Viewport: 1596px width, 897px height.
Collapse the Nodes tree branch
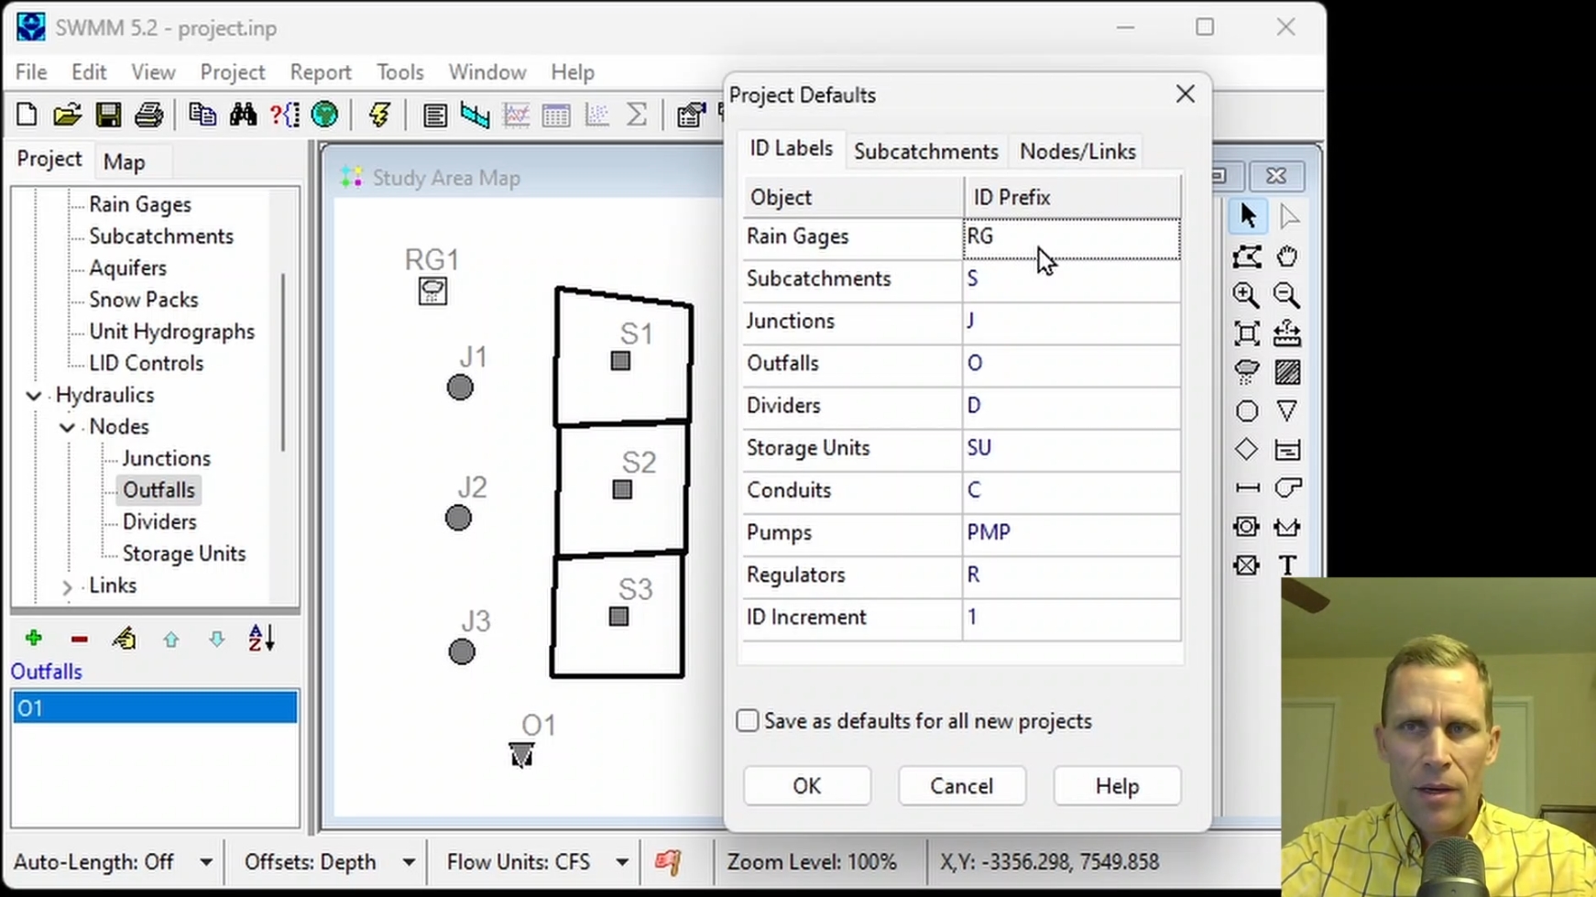pos(67,428)
